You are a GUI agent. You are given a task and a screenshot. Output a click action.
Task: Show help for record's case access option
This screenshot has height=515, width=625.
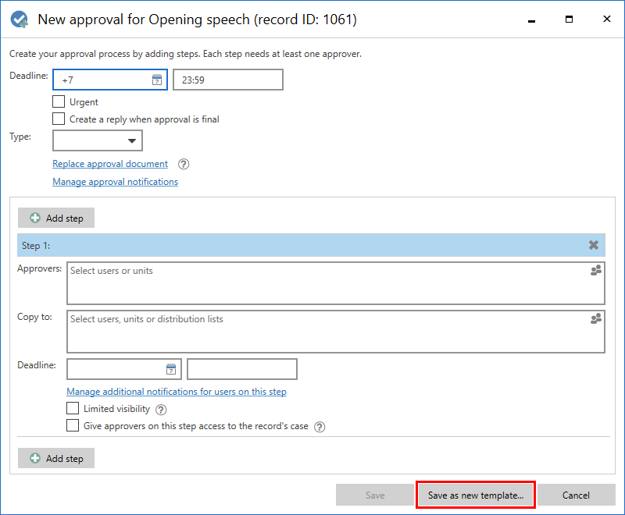tap(320, 427)
